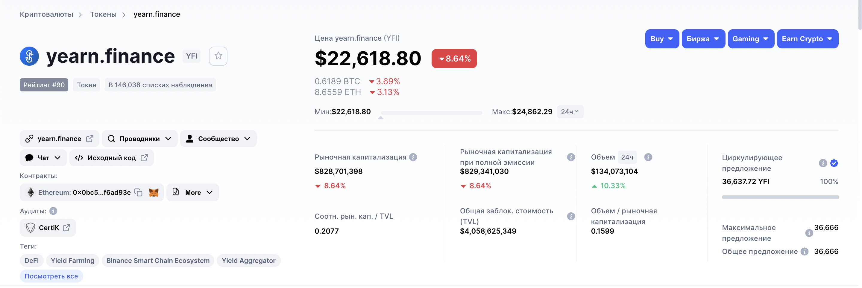
Task: Open the Сообщество dropdown
Action: (218, 139)
